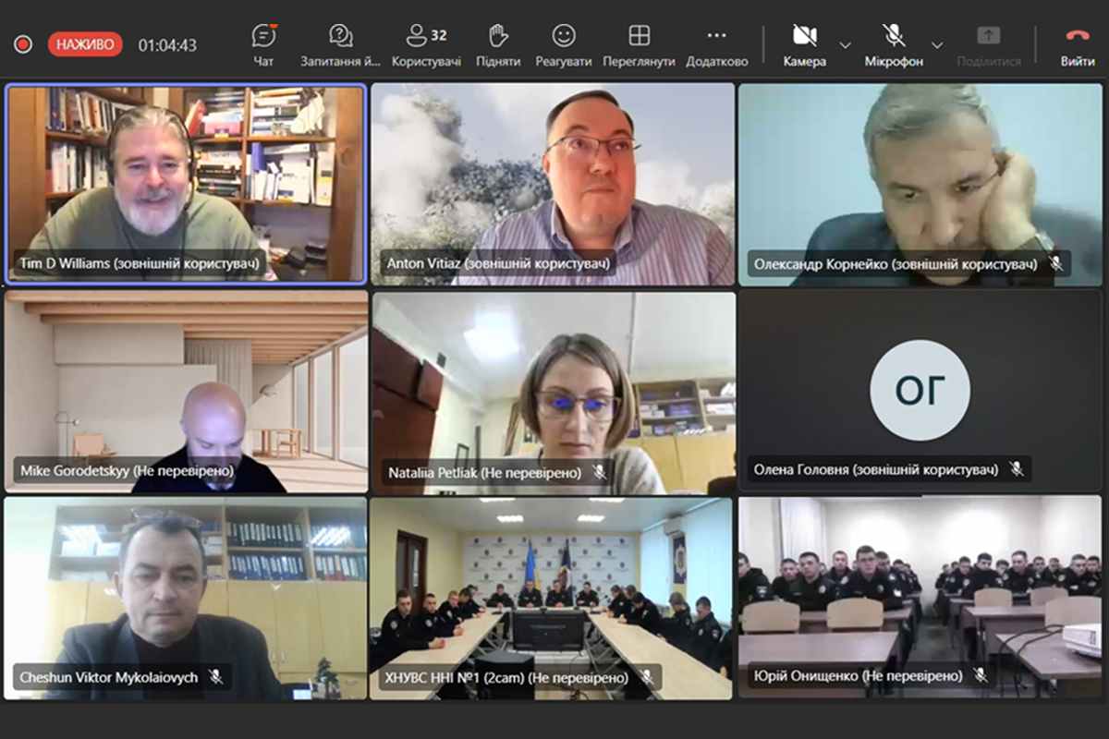This screenshot has width=1109, height=739.
Task: Open the Додатково more options menu
Action: (716, 43)
